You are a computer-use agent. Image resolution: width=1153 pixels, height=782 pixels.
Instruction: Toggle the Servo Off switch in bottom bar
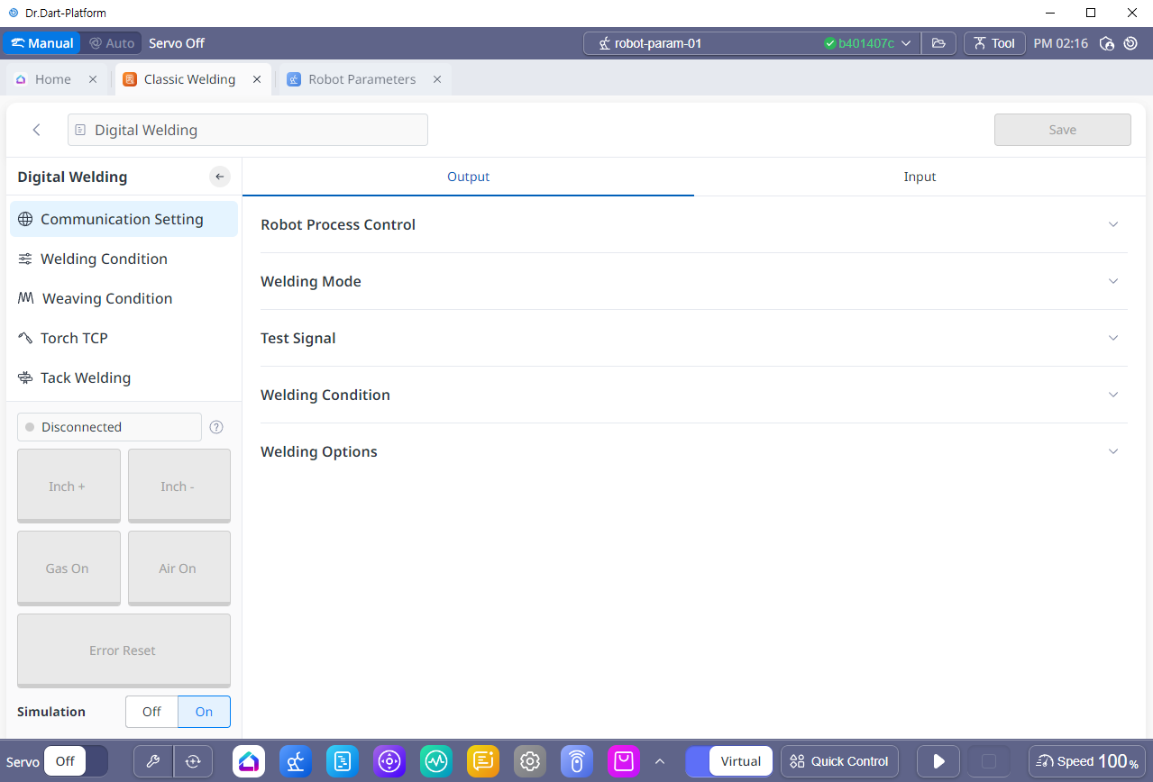(x=76, y=761)
